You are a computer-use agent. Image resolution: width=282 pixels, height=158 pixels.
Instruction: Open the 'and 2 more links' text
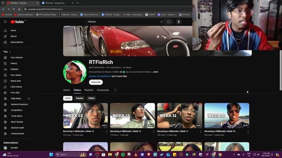[x=119, y=76]
